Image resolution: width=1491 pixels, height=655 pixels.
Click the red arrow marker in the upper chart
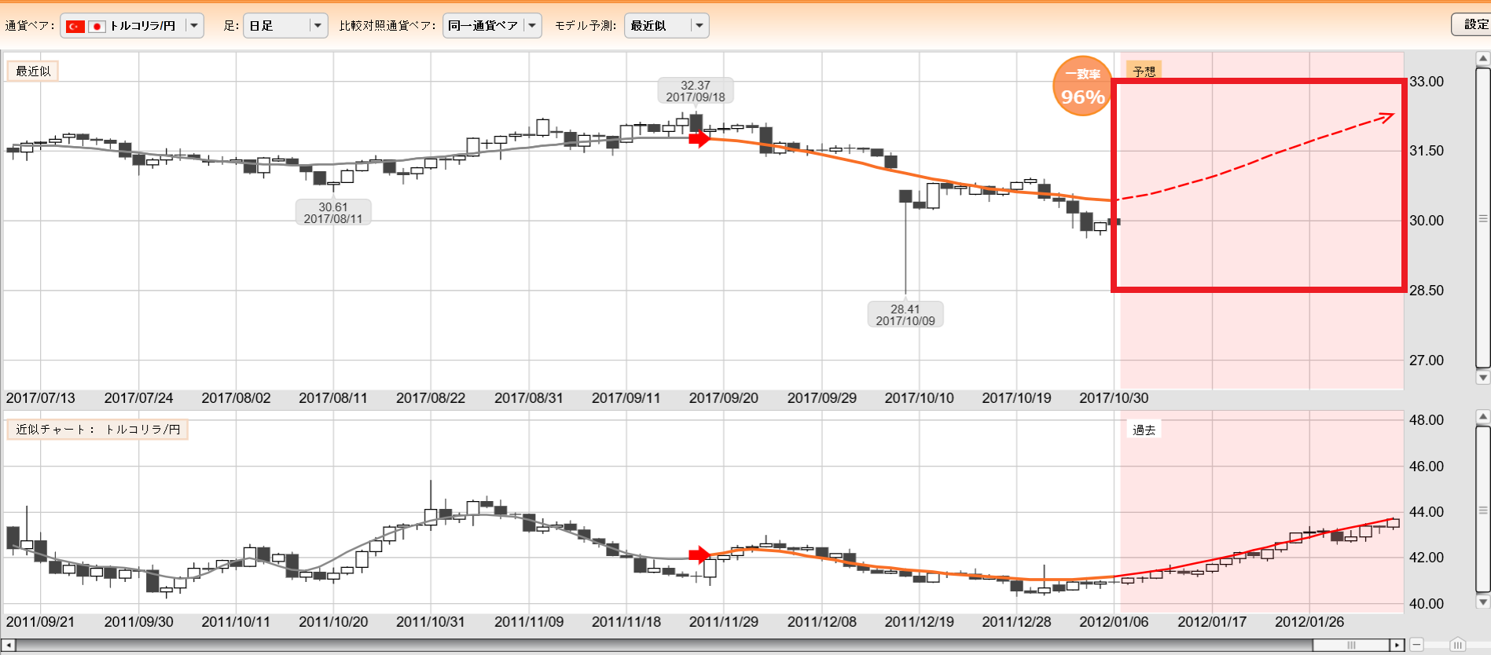[700, 139]
